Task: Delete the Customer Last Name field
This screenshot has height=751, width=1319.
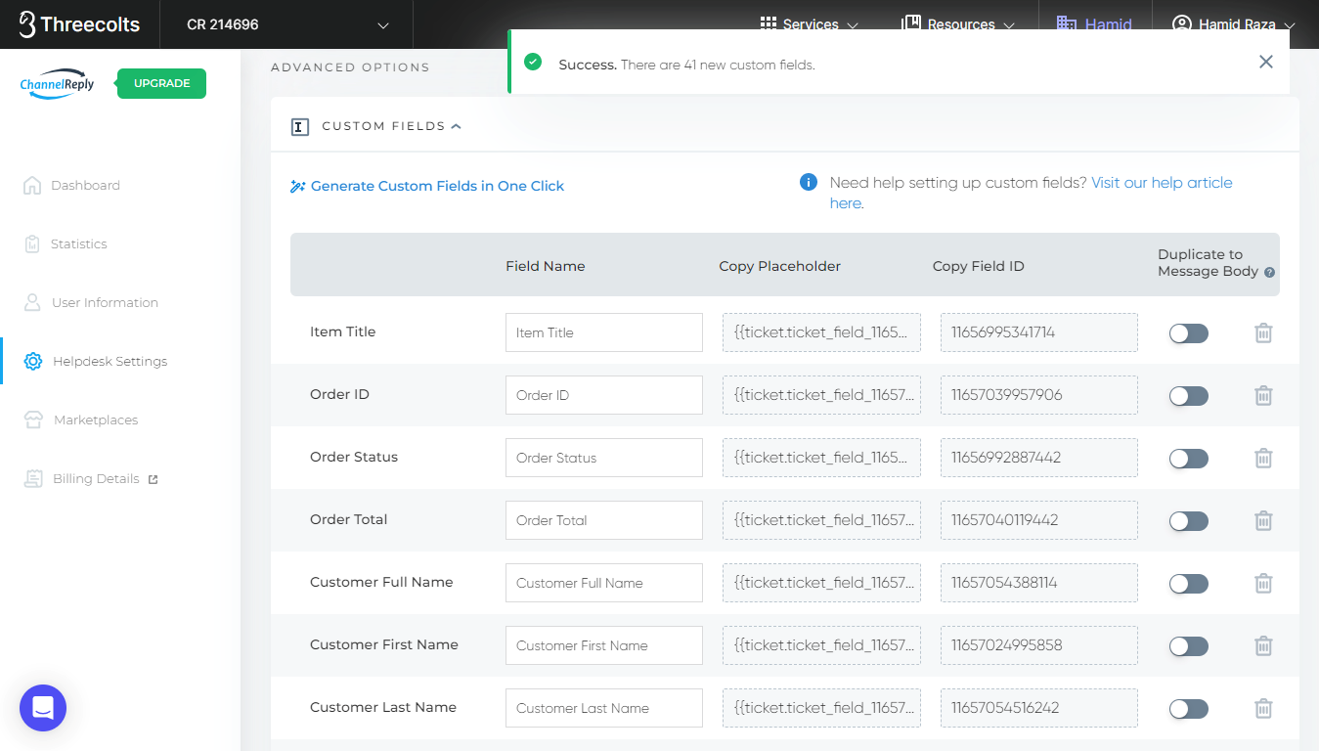Action: [x=1263, y=708]
